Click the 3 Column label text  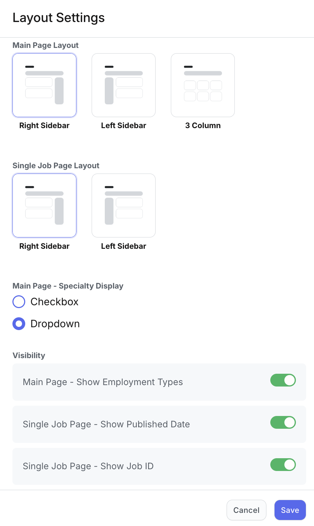click(203, 126)
